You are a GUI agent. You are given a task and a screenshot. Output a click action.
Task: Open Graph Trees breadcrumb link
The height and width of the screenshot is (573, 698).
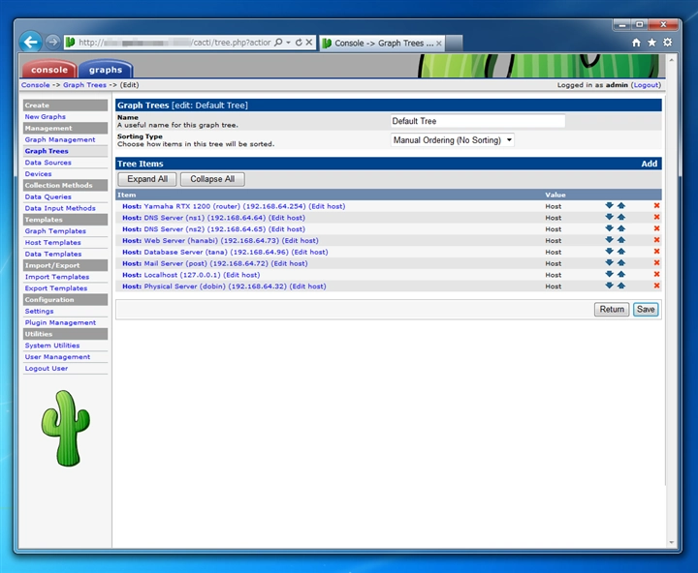(x=84, y=85)
